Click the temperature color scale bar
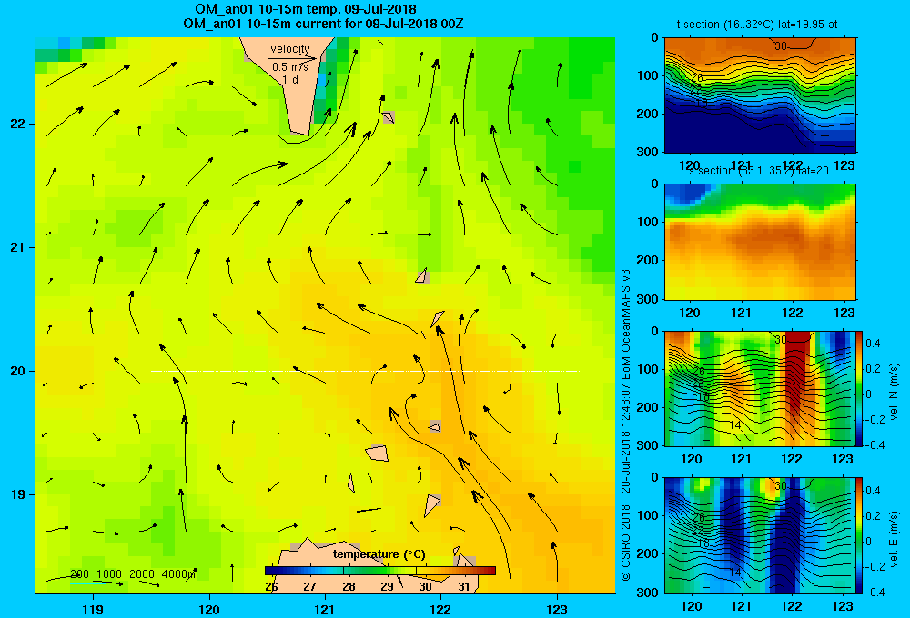The width and height of the screenshot is (910, 618). pyautogui.click(x=380, y=571)
